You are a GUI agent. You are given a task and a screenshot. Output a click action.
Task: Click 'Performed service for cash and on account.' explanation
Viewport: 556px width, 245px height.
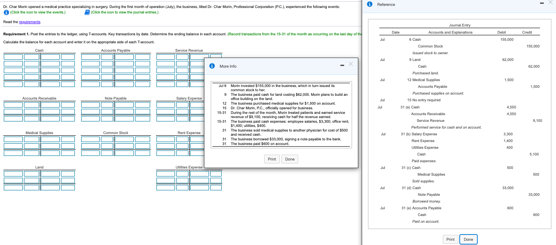coord(447,127)
